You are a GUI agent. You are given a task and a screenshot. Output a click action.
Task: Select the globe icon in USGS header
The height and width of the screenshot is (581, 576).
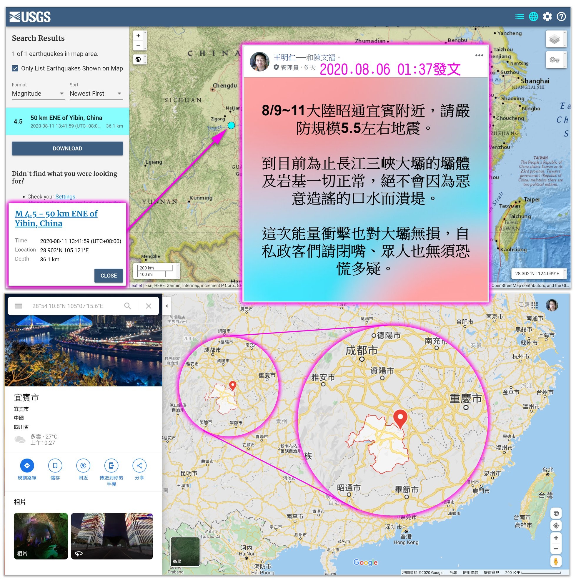[533, 16]
